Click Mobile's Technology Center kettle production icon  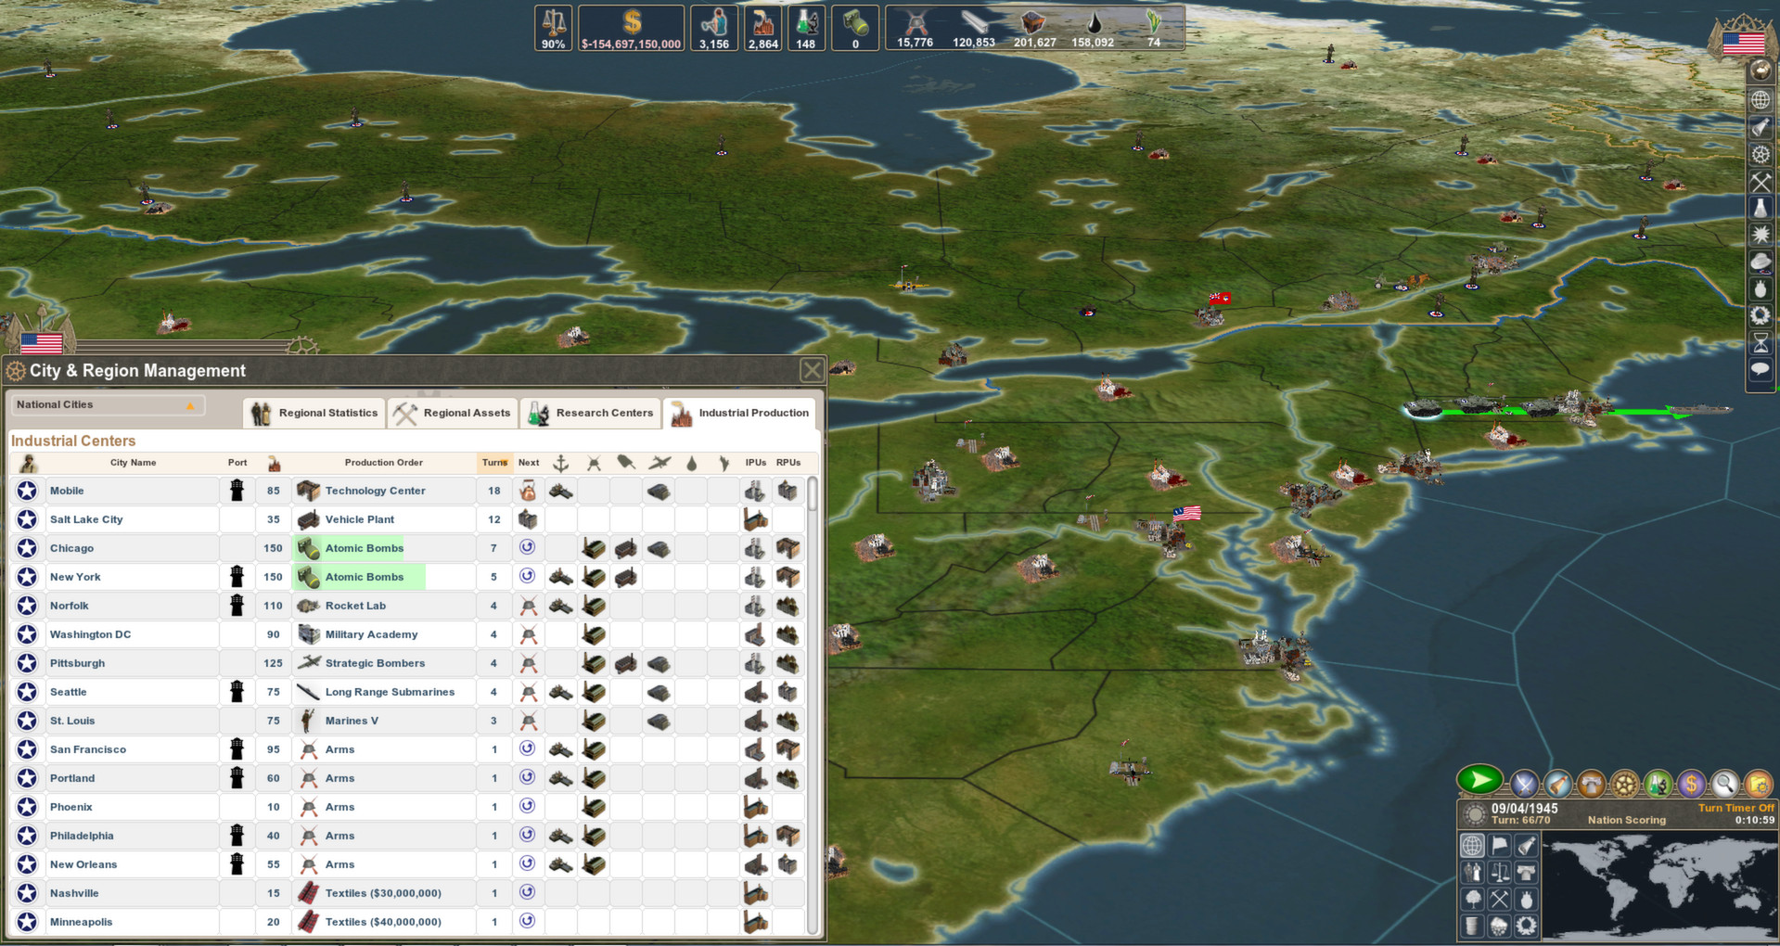click(x=528, y=490)
